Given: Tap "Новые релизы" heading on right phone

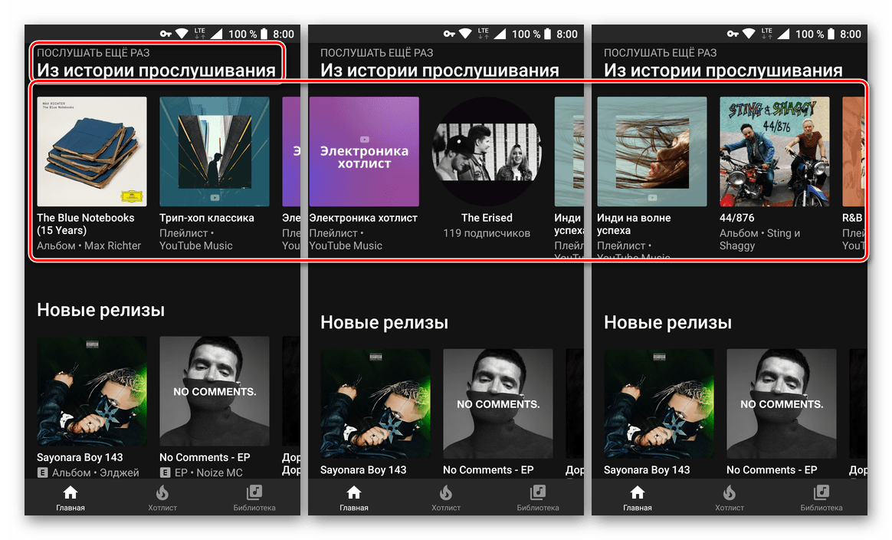Looking at the screenshot, I should pos(668,322).
